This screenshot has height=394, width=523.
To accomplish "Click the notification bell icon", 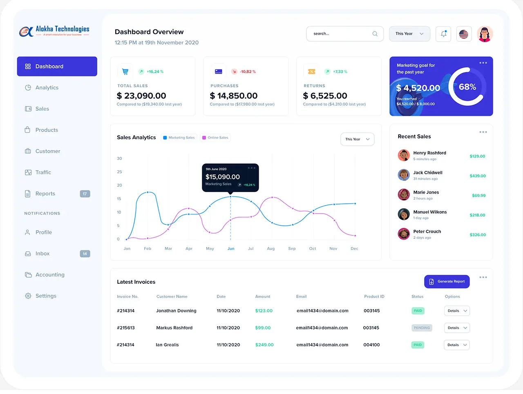I will tap(443, 34).
